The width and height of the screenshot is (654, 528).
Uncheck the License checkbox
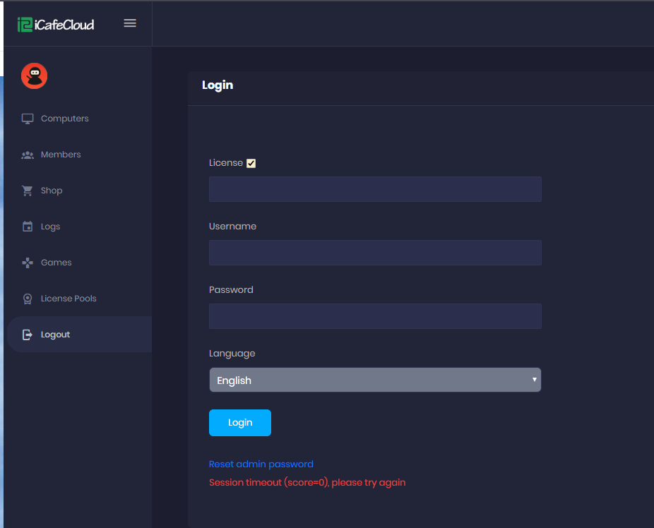(251, 163)
